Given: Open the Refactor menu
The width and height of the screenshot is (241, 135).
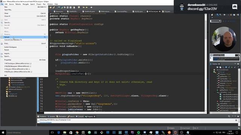Looking at the screenshot, I should (x=18, y=4).
